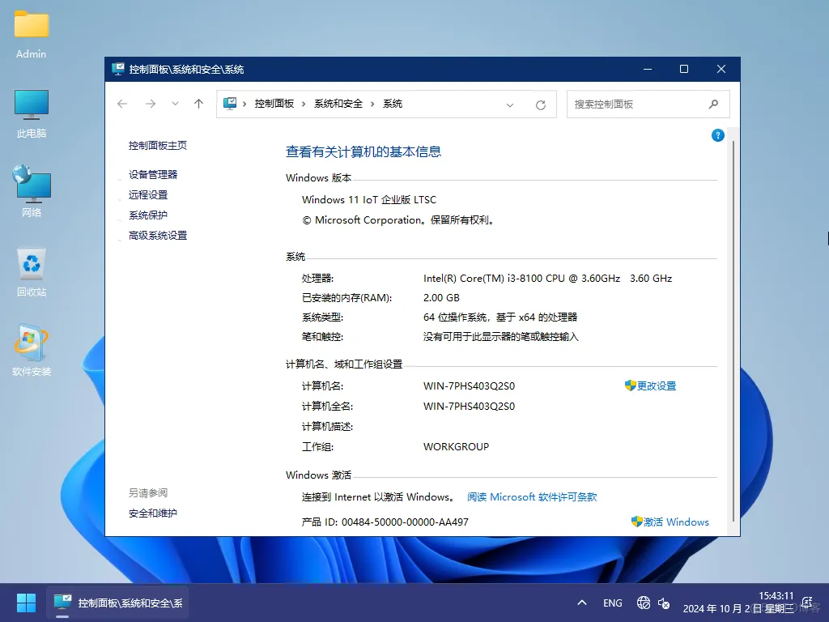Viewport: 829px width, 622px height.
Task: Select the 系统 breadcrumb
Action: tap(393, 104)
